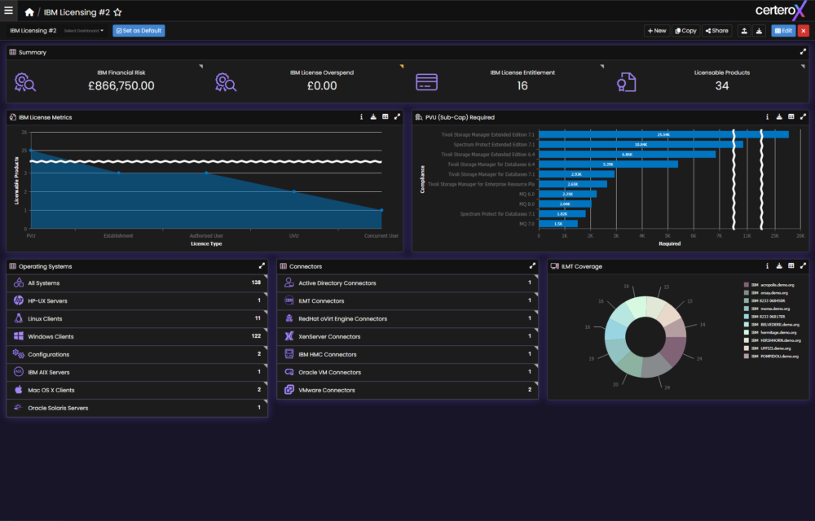Open info for IBM License Metrics chart
815x521 pixels.
(x=361, y=116)
